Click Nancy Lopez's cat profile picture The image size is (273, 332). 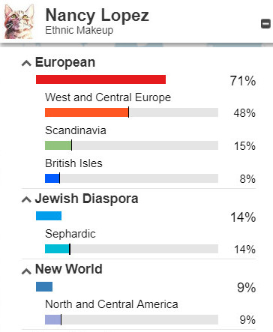tap(19, 21)
